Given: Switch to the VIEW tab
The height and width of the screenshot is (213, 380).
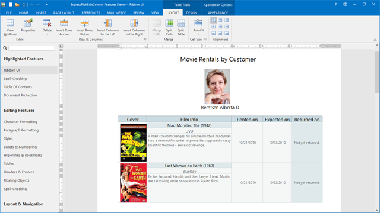Looking at the screenshot, I should pos(155,13).
